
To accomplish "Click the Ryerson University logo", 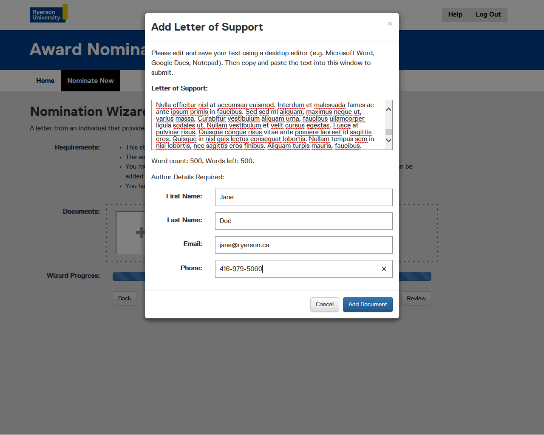I will (x=48, y=14).
